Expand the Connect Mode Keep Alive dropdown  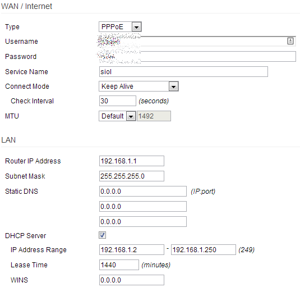(x=139, y=86)
